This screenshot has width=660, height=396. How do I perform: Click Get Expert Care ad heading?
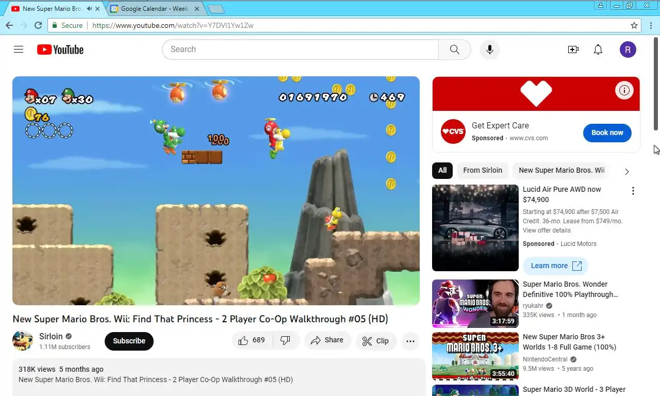(500, 125)
